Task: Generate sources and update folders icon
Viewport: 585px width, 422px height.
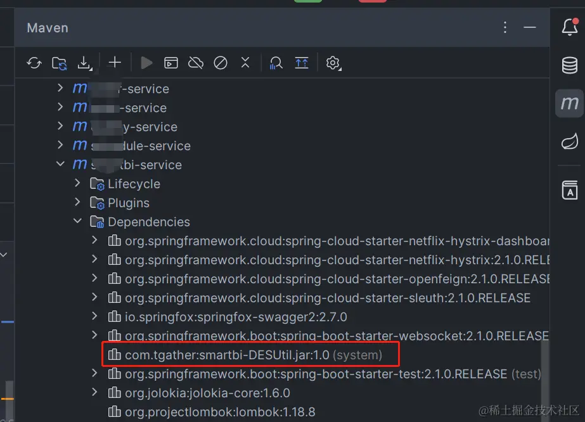Action: click(60, 63)
